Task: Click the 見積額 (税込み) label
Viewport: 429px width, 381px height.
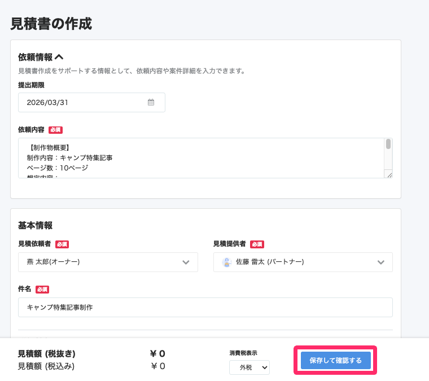Action: [46, 366]
